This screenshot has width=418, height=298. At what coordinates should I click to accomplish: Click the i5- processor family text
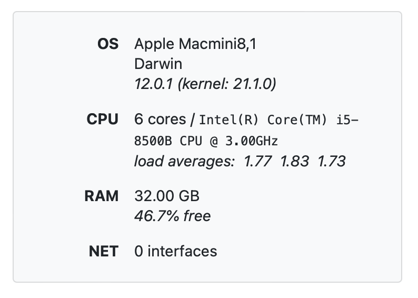pos(347,120)
